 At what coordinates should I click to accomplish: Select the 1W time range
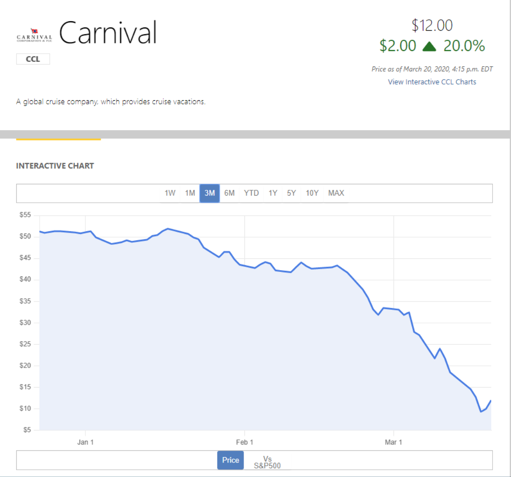pyautogui.click(x=170, y=193)
